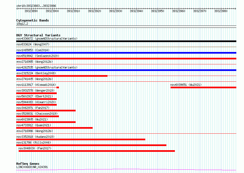Open esv2716986 (Wong2012b) variant

coord(35,131)
